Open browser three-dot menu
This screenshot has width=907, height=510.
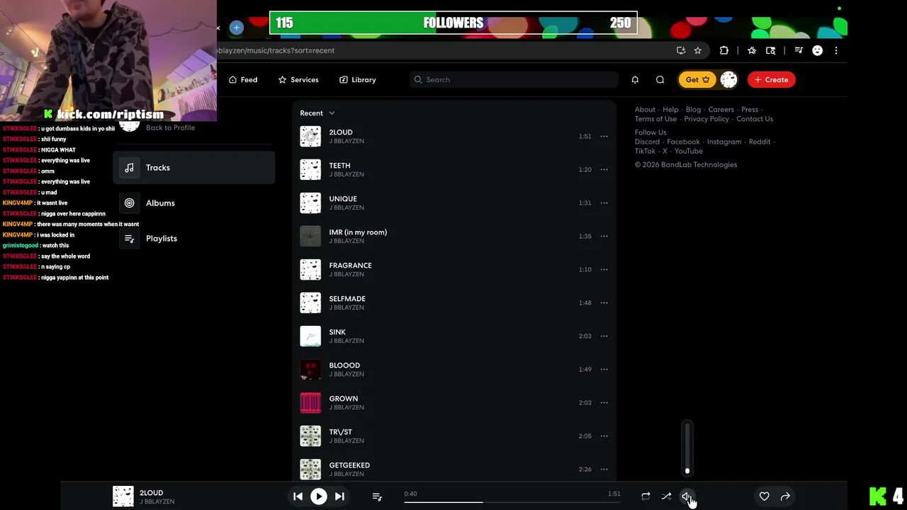[836, 50]
